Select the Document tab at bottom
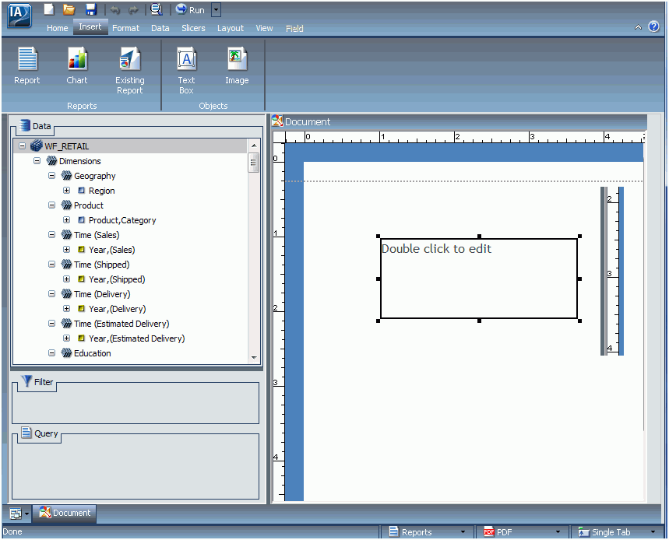 (x=65, y=513)
